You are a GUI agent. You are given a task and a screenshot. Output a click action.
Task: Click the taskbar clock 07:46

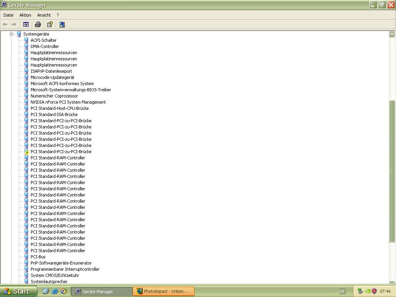coord(385,291)
